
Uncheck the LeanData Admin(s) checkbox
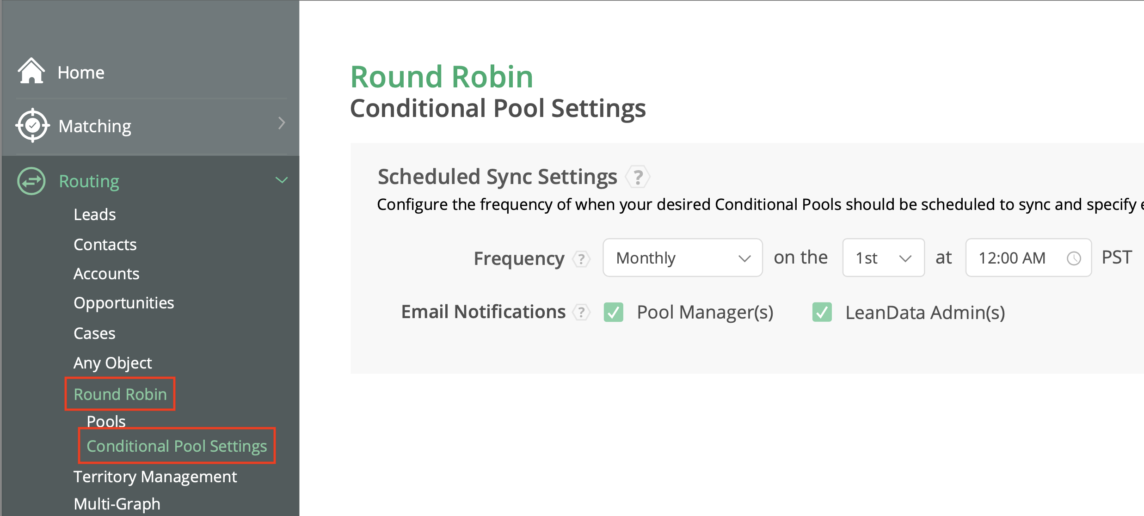click(x=822, y=313)
